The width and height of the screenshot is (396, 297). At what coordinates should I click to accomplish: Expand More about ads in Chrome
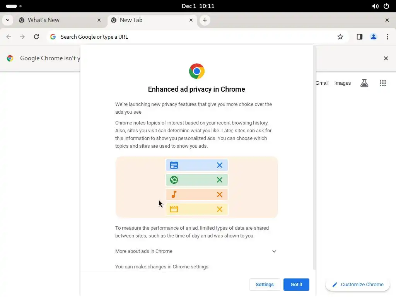196,251
